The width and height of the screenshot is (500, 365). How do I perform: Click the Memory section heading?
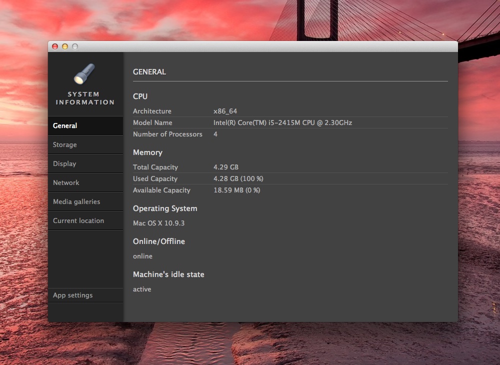pyautogui.click(x=147, y=152)
